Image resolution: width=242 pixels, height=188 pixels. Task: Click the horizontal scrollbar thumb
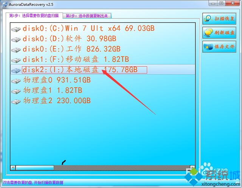(x=35, y=168)
